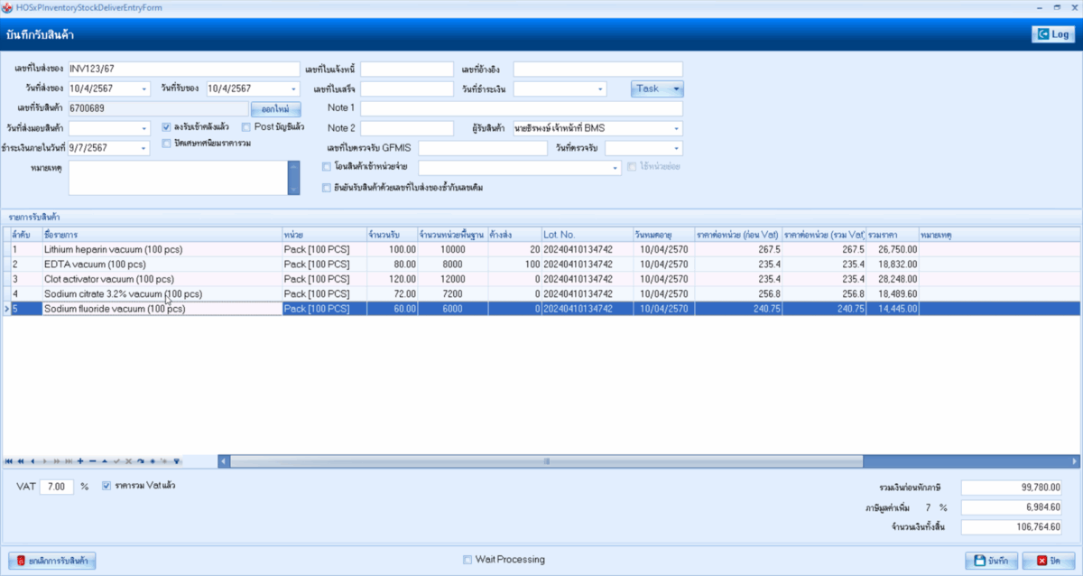Click the Lot. No. column header
The image size is (1083, 576).
pos(587,235)
